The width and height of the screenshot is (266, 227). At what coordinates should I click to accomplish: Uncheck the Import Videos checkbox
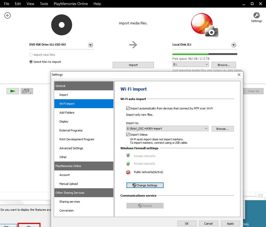(128, 135)
